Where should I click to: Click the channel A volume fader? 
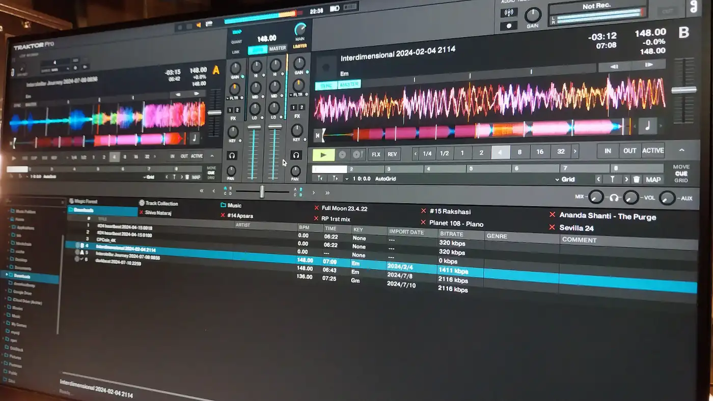(x=254, y=127)
